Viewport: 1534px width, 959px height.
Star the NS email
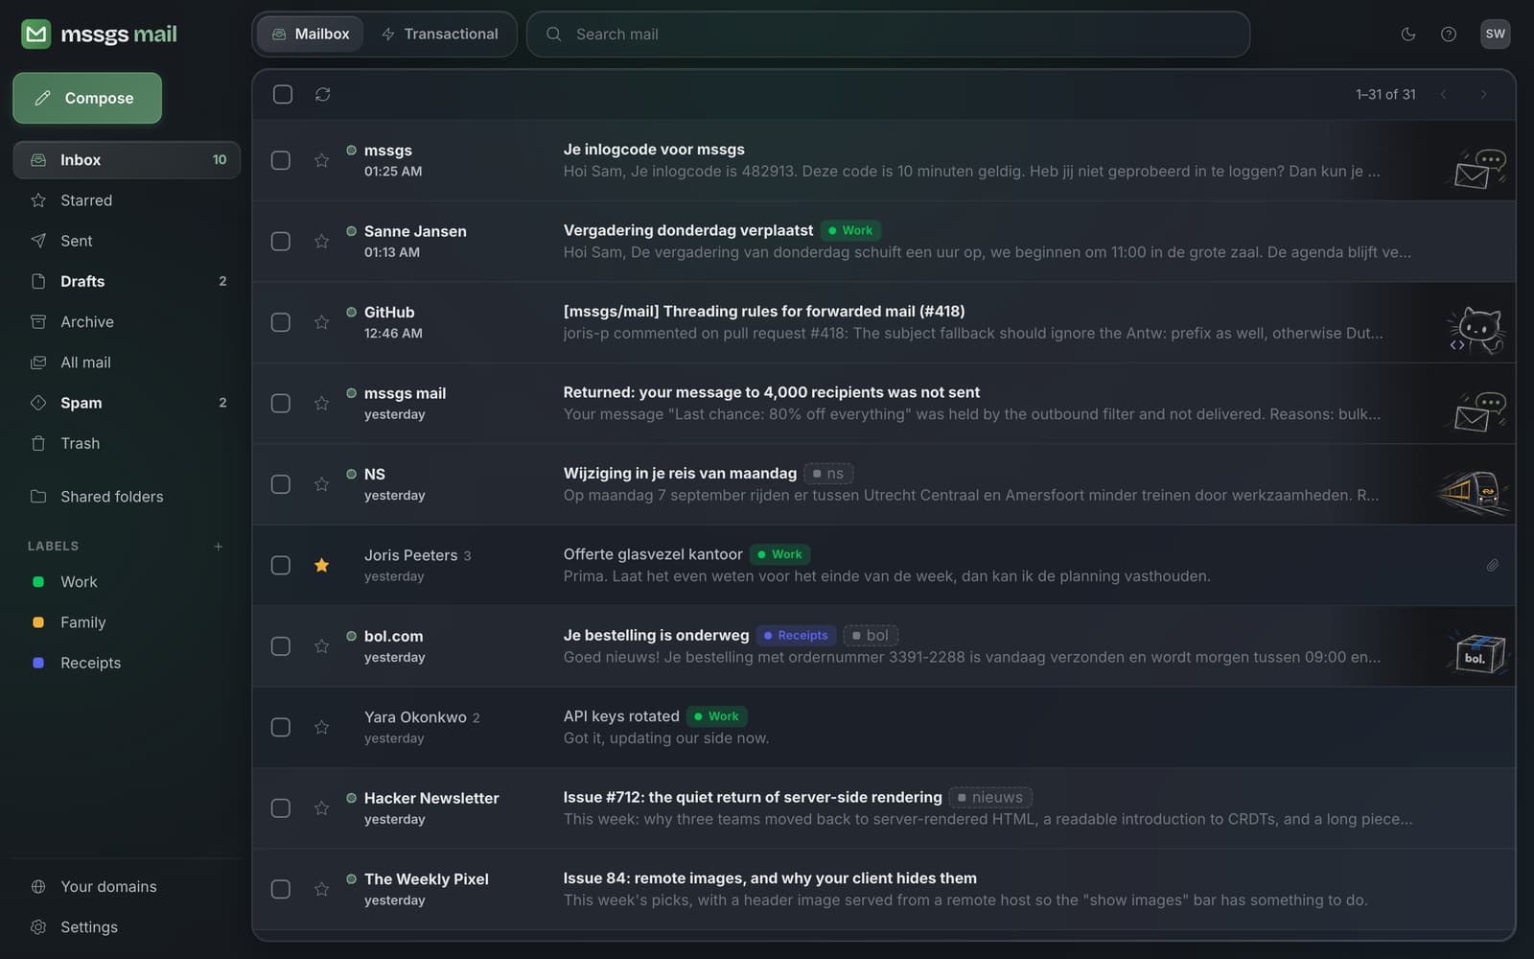pyautogui.click(x=322, y=484)
